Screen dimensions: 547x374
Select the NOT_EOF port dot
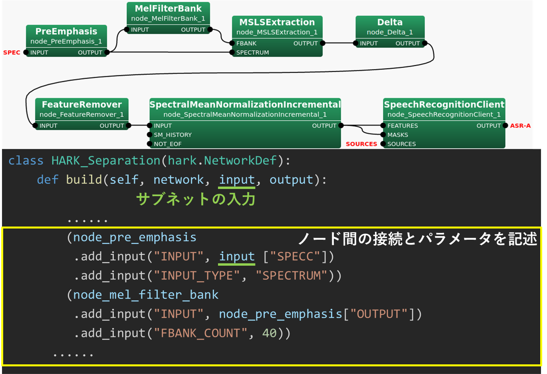click(150, 144)
